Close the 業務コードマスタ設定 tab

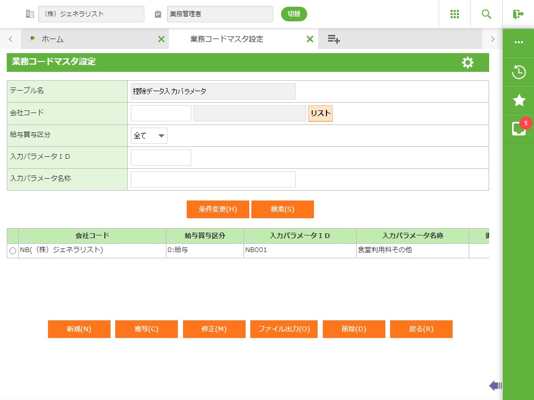tap(310, 39)
